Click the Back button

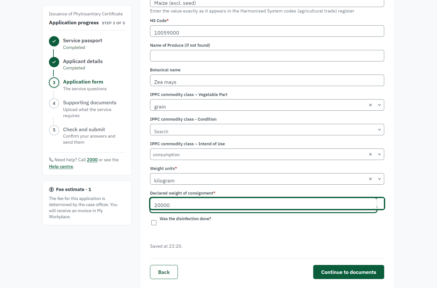pos(164,272)
